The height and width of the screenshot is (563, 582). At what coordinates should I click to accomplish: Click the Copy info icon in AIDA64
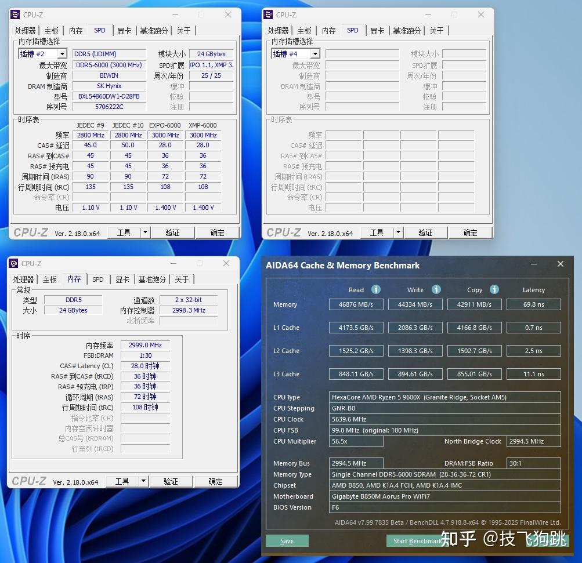(494, 289)
